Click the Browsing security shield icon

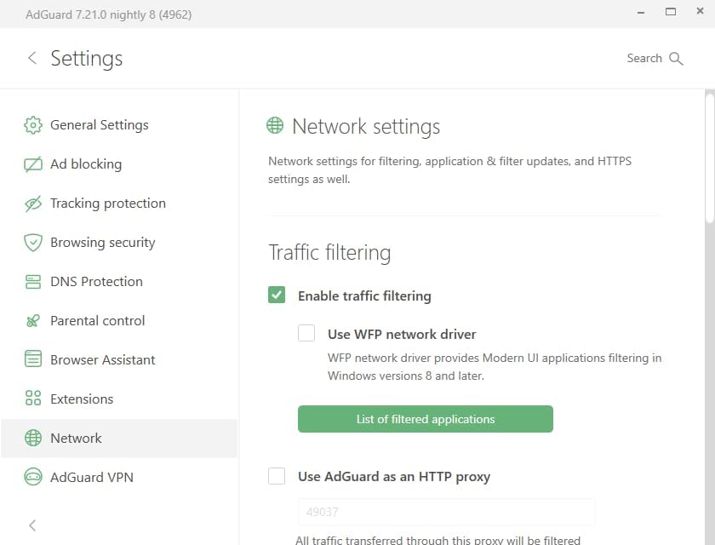point(33,243)
